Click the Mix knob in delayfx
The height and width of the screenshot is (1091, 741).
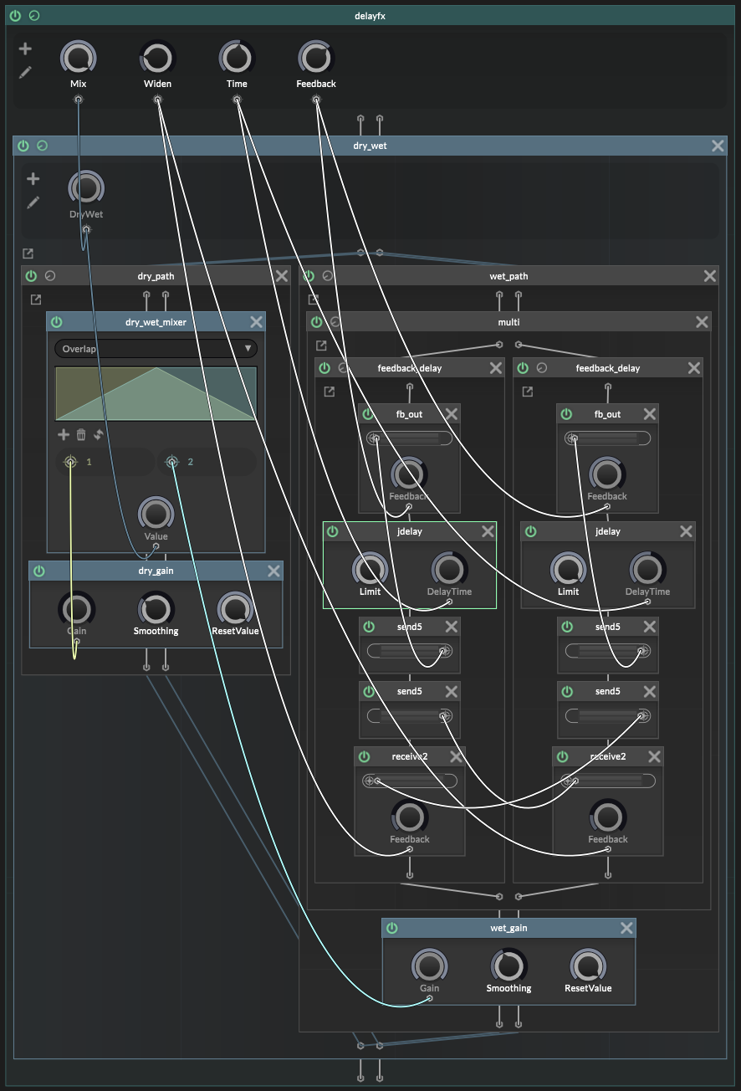click(x=78, y=58)
